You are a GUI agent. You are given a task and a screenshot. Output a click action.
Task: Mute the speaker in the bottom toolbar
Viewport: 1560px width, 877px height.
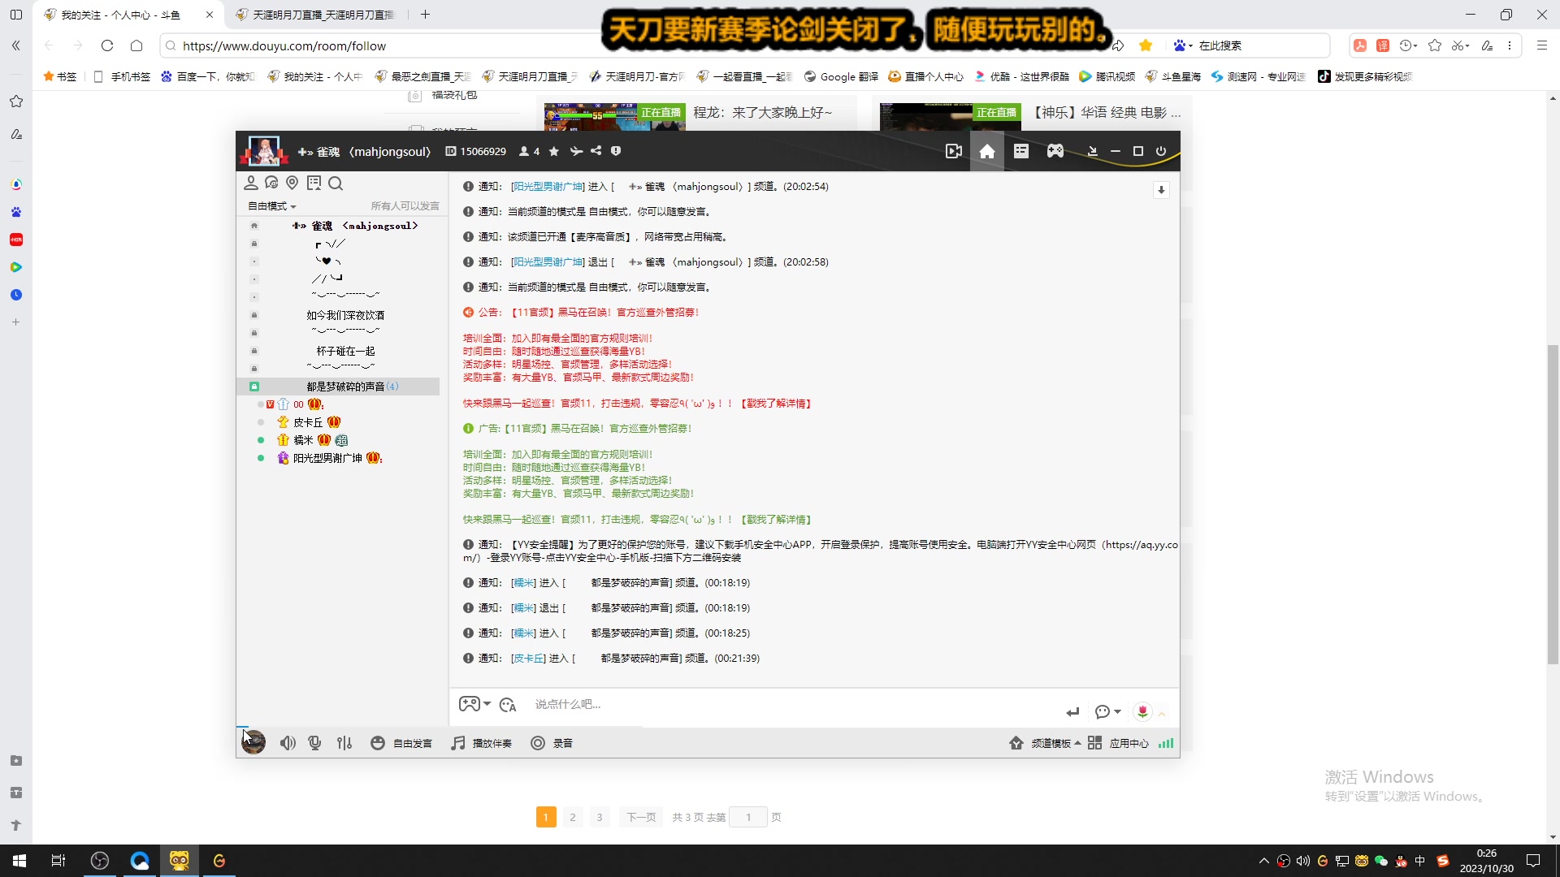[x=288, y=742]
